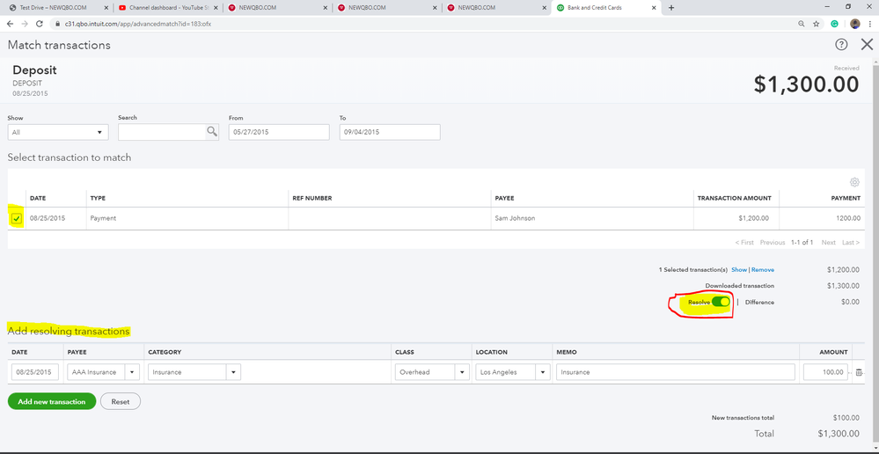Open Chrome three-dot menu
879x454 pixels.
point(870,24)
